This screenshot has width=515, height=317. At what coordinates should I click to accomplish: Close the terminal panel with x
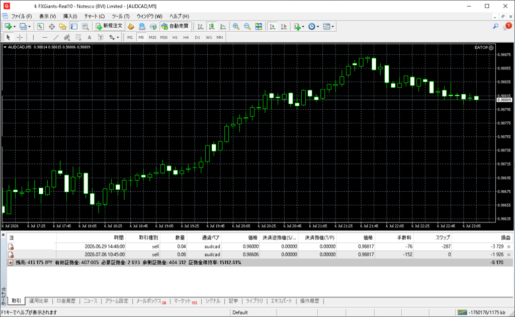coord(3,235)
